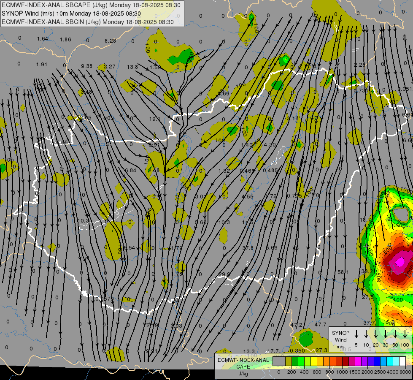Click the 1.86 value on the map
This screenshot has width=413, height=380.
[65, 40]
